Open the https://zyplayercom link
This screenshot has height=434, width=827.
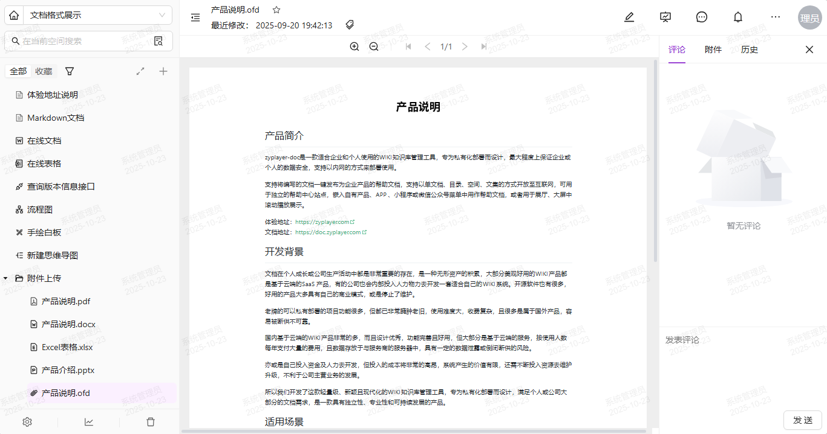point(325,222)
